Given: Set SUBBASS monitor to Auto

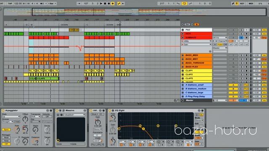Looking at the screenshot, I should click(220, 44).
